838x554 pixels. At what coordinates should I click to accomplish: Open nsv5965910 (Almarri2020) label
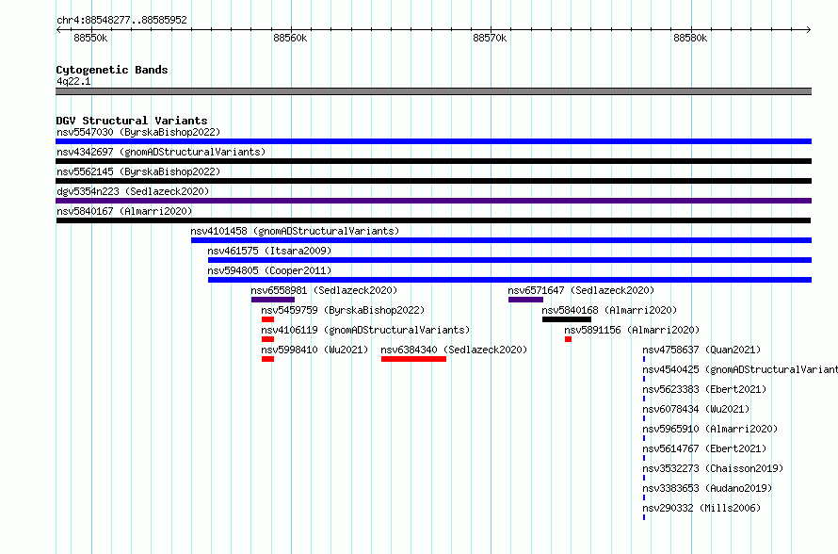(710, 429)
